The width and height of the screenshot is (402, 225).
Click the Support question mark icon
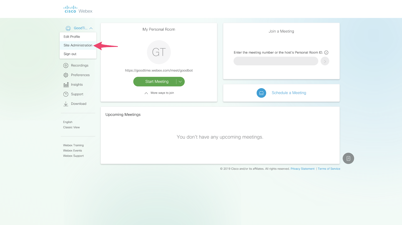66,94
